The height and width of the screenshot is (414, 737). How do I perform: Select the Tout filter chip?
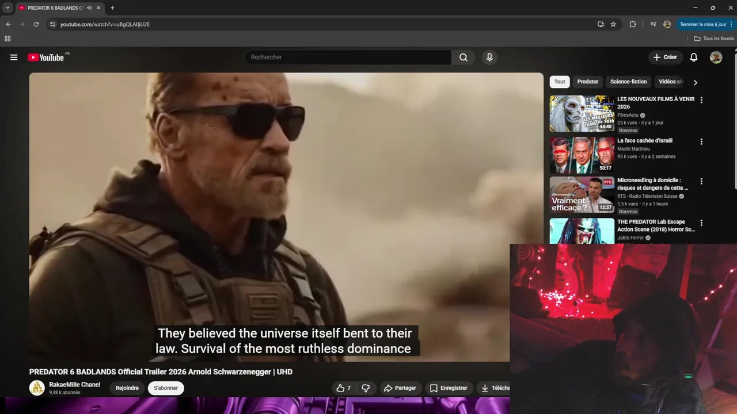tap(560, 82)
